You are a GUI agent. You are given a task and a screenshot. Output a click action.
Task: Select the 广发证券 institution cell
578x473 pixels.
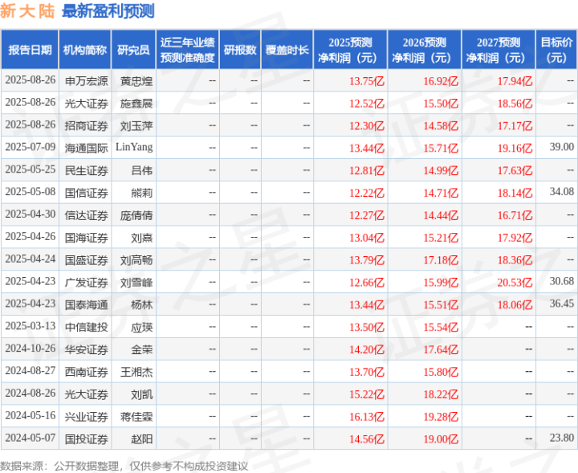coord(86,283)
